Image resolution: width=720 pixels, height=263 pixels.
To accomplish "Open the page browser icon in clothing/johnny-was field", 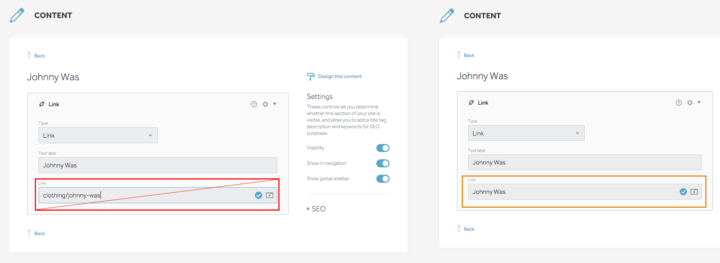I will point(270,195).
